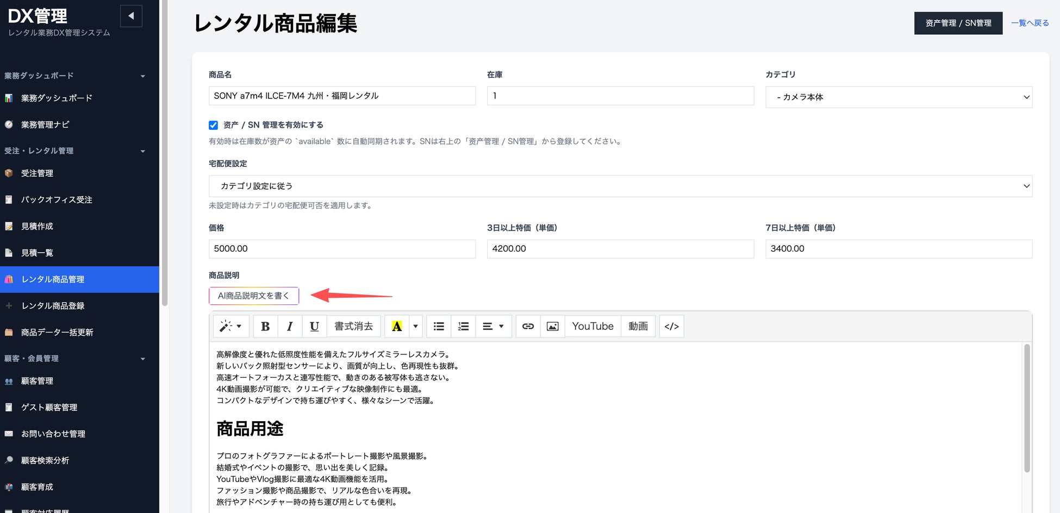Click the 商品用途 heading in editor

pyautogui.click(x=250, y=429)
